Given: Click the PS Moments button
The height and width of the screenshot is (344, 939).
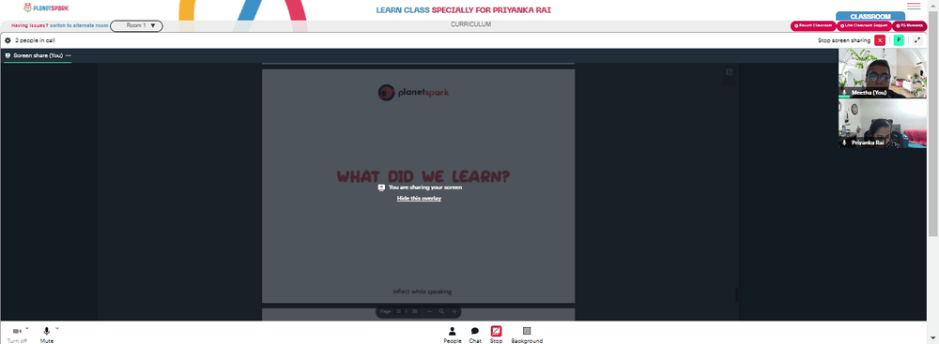Looking at the screenshot, I should pyautogui.click(x=910, y=25).
